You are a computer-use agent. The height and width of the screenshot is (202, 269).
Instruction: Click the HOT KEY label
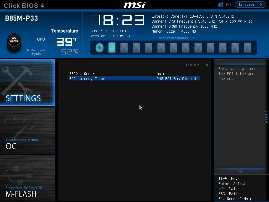[193, 65]
